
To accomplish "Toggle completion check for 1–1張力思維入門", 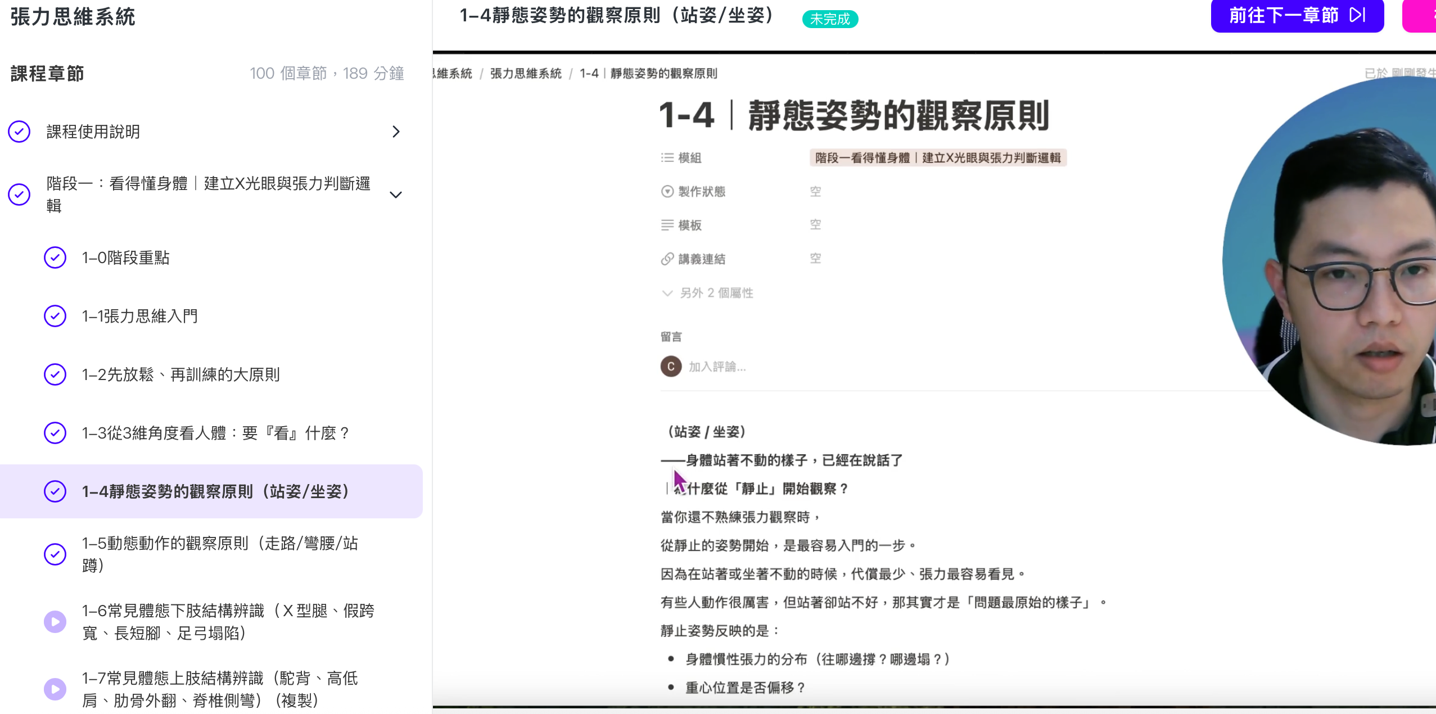I will coord(55,316).
